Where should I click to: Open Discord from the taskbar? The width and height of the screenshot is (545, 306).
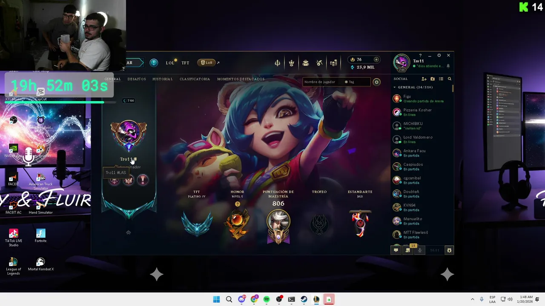[241, 299]
